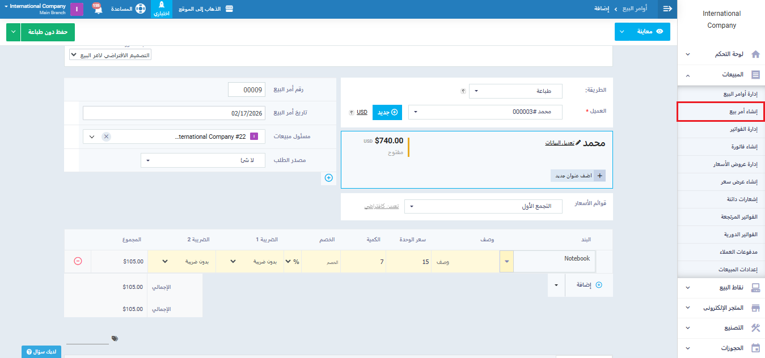
Task: Click the quantity field in item row
Action: 364,262
